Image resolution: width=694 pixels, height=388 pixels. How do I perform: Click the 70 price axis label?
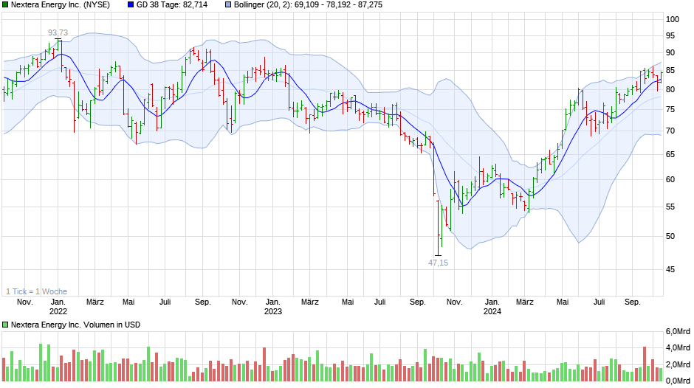point(670,131)
